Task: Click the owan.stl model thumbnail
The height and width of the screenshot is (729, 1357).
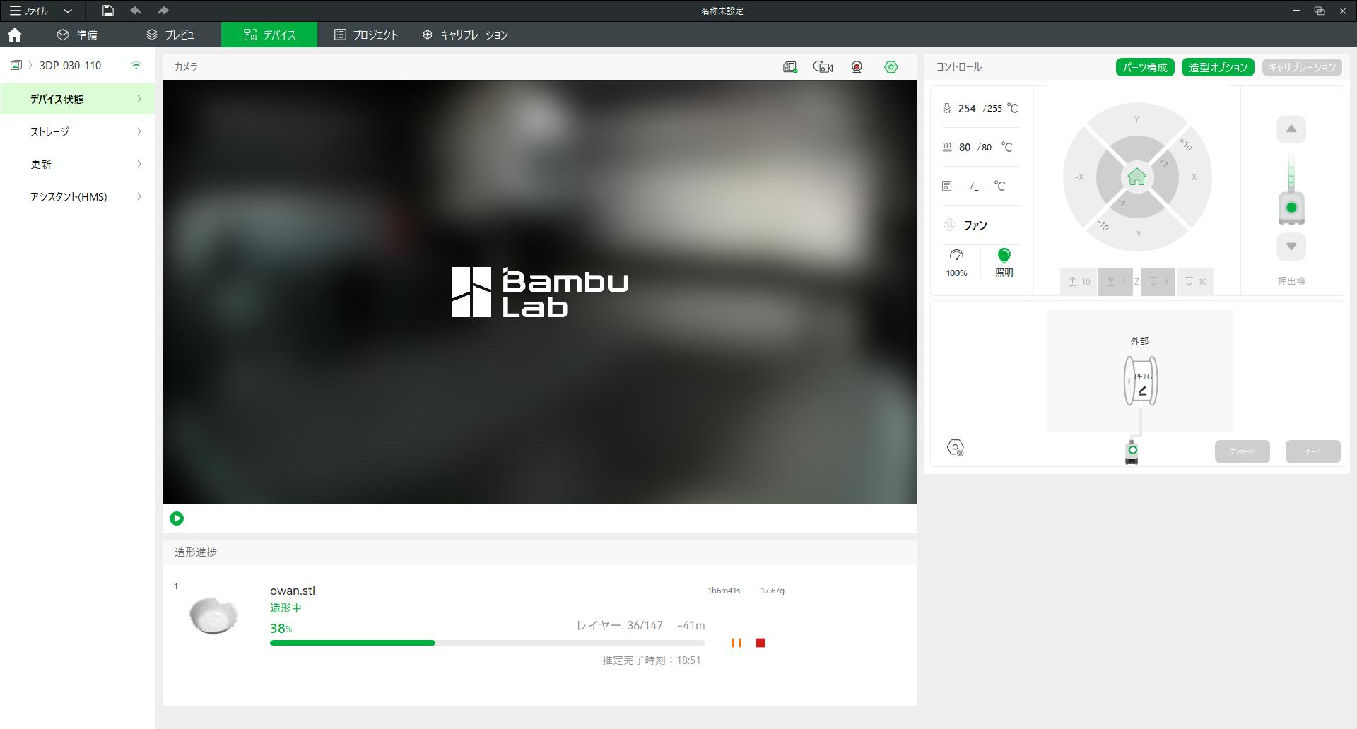Action: click(x=213, y=615)
